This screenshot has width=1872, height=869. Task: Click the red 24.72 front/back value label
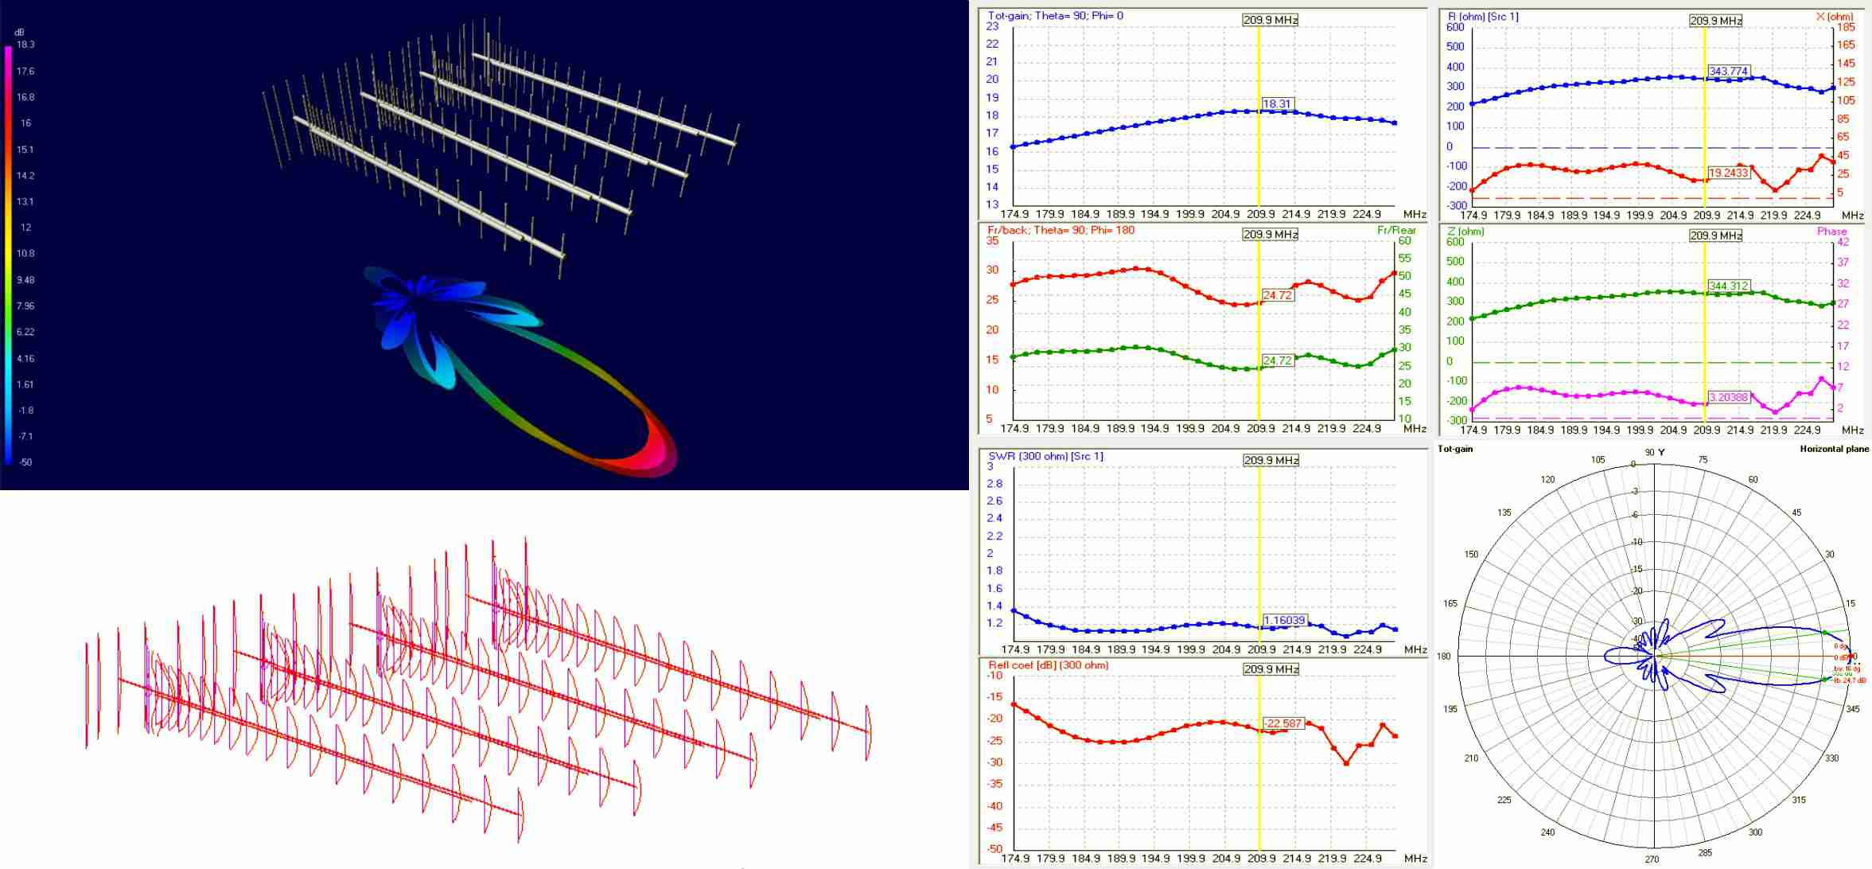(1277, 295)
